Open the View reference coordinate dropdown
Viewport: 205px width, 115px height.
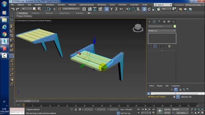tap(166, 9)
